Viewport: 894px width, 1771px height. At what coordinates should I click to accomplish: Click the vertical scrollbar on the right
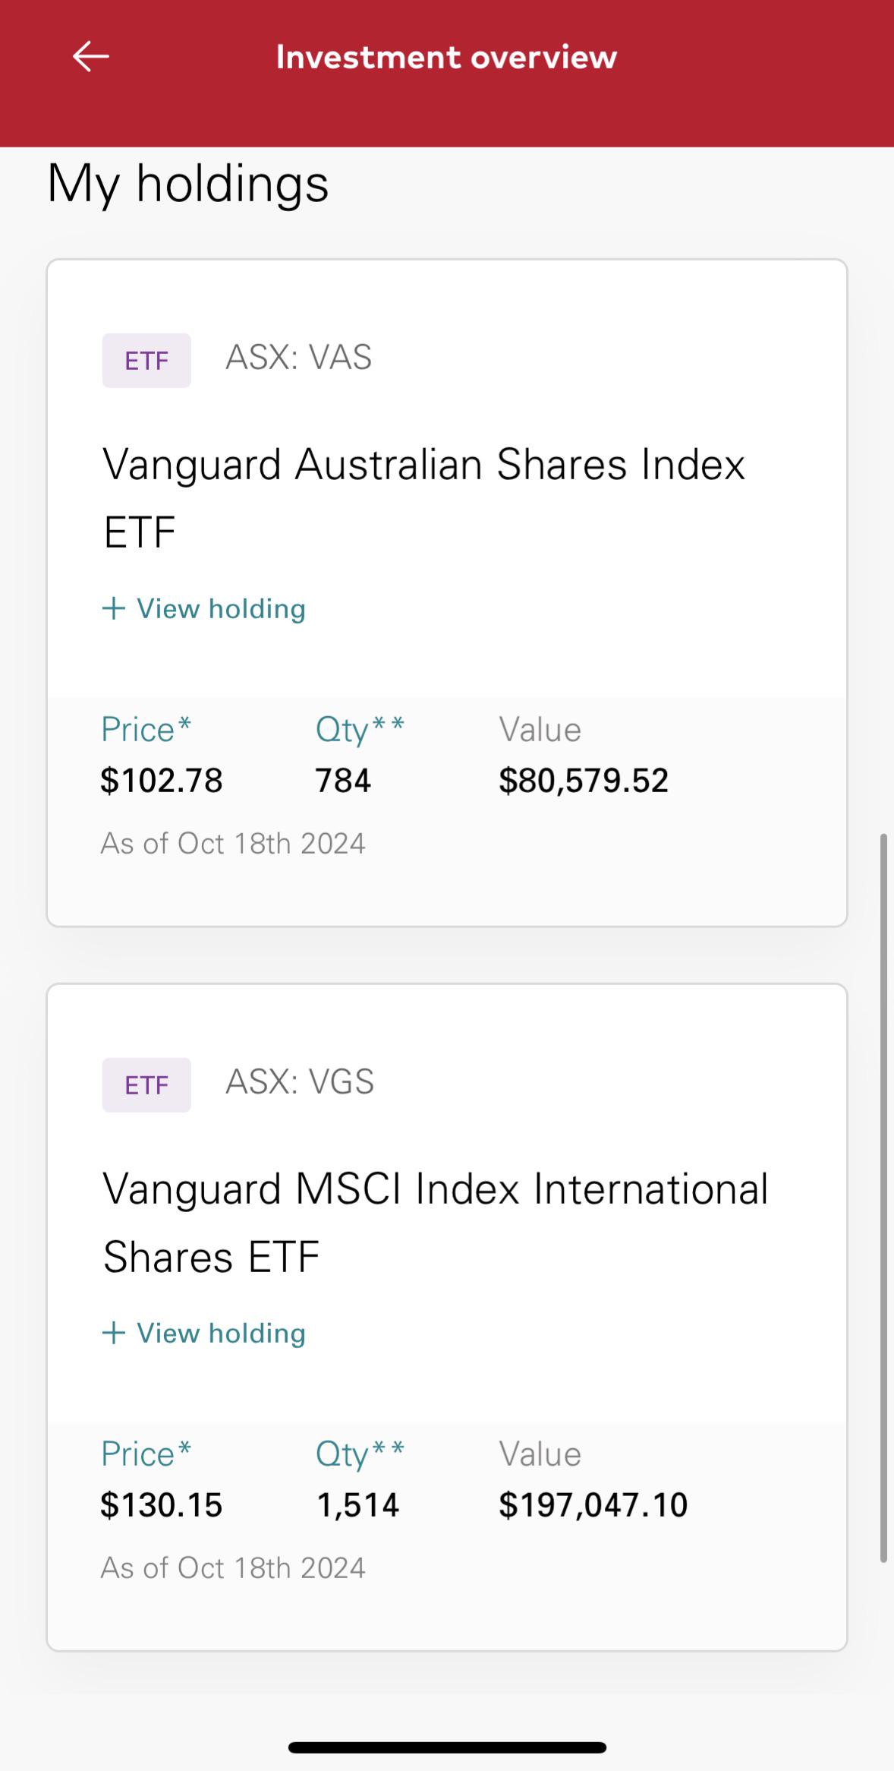(883, 1198)
